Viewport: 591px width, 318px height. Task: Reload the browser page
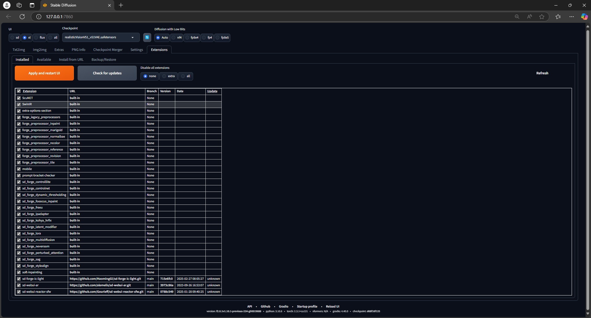(22, 17)
